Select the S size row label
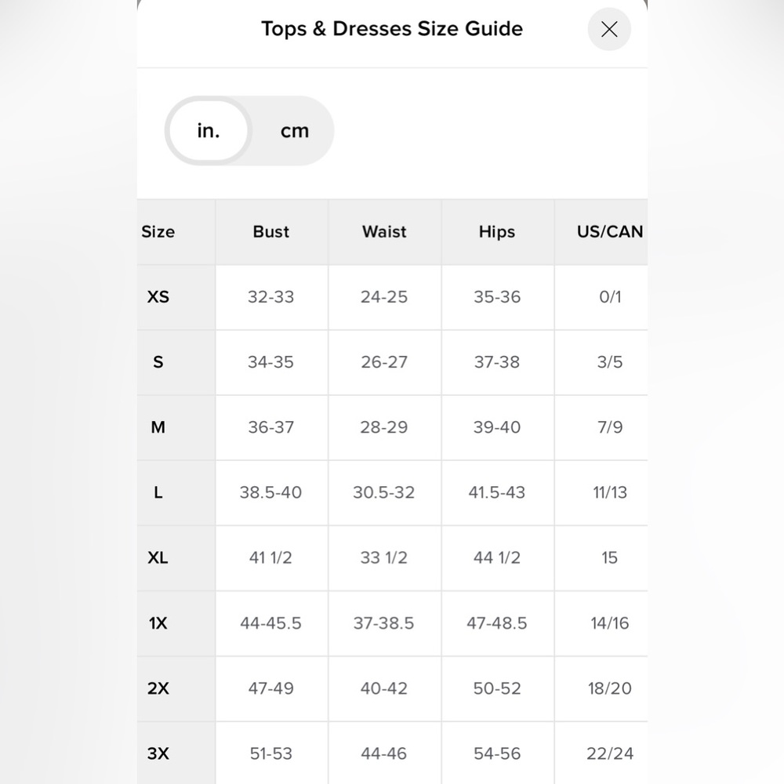Screen dimensions: 784x784 158,362
